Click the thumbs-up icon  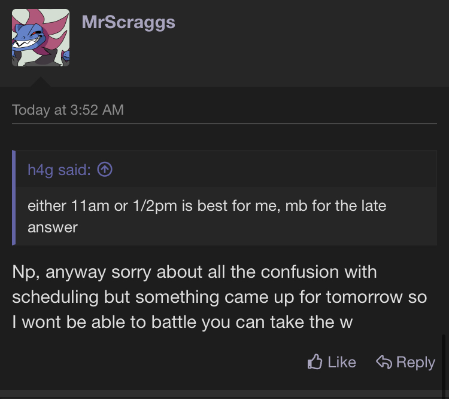[x=315, y=361]
